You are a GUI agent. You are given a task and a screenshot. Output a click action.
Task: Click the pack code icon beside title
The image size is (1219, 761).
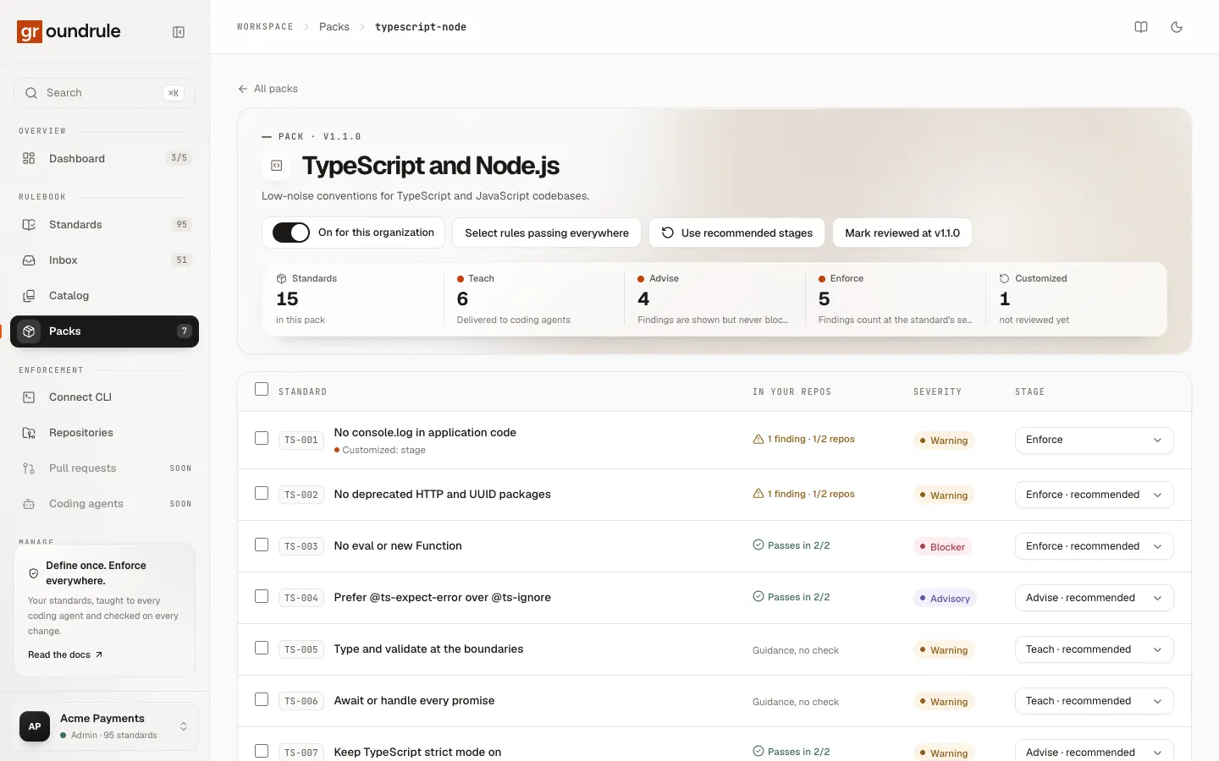pyautogui.click(x=277, y=166)
